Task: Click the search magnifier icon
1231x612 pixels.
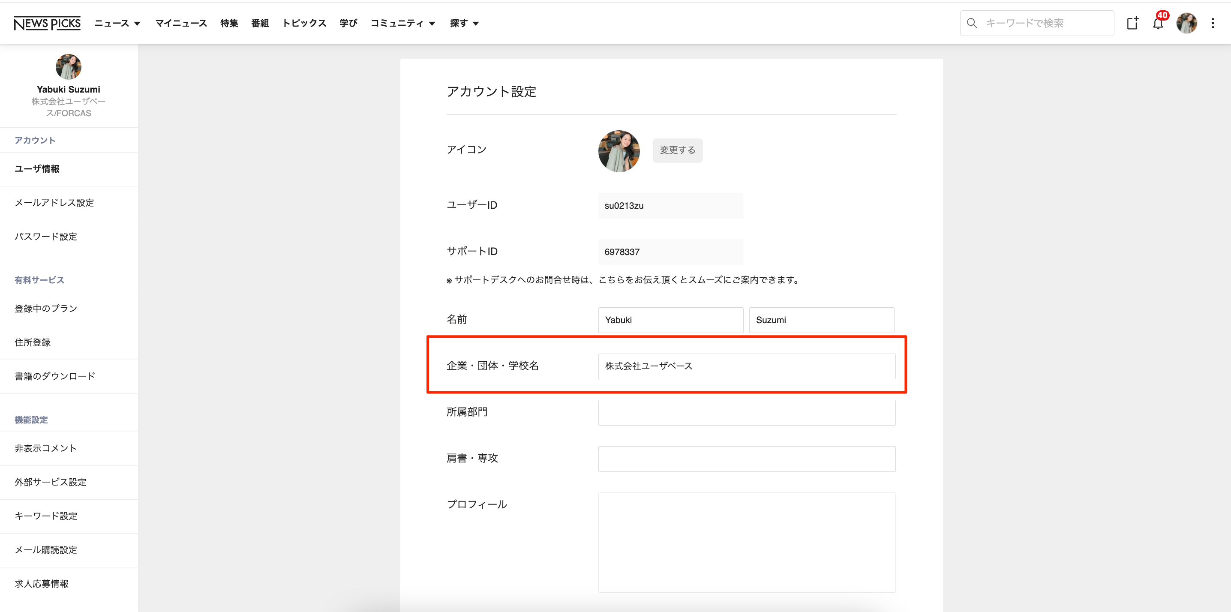Action: coord(972,23)
